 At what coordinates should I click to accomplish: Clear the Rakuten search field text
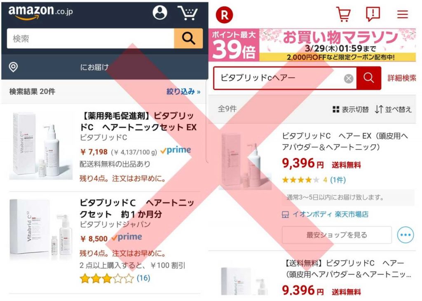(349, 79)
